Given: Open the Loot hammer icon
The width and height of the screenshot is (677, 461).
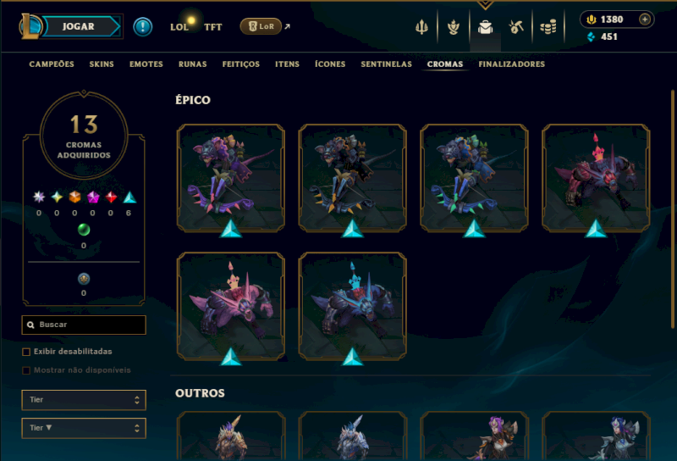Looking at the screenshot, I should point(516,27).
